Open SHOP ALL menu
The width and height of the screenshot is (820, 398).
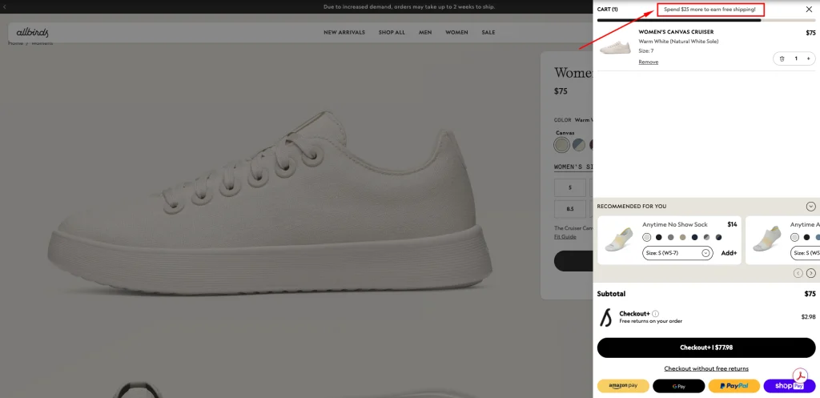click(392, 32)
